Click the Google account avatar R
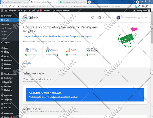Image resolution: width=153 pixels, height=118 pixels. pyautogui.click(x=119, y=17)
